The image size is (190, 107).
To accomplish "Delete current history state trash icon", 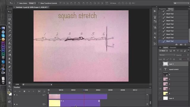I will pos(185,45).
